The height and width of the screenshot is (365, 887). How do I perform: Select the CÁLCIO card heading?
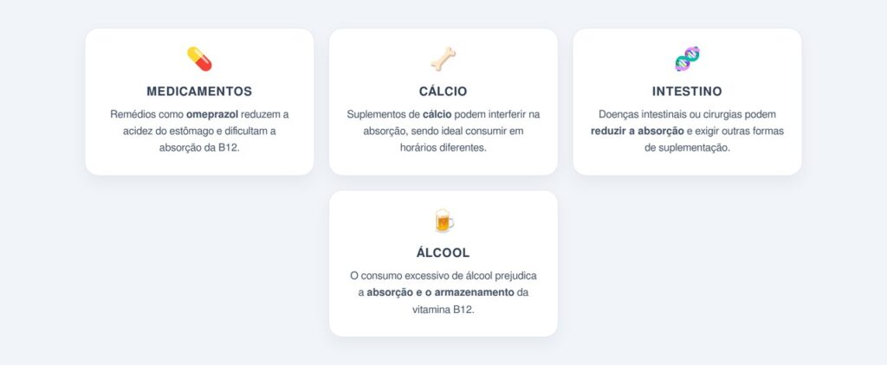click(443, 92)
